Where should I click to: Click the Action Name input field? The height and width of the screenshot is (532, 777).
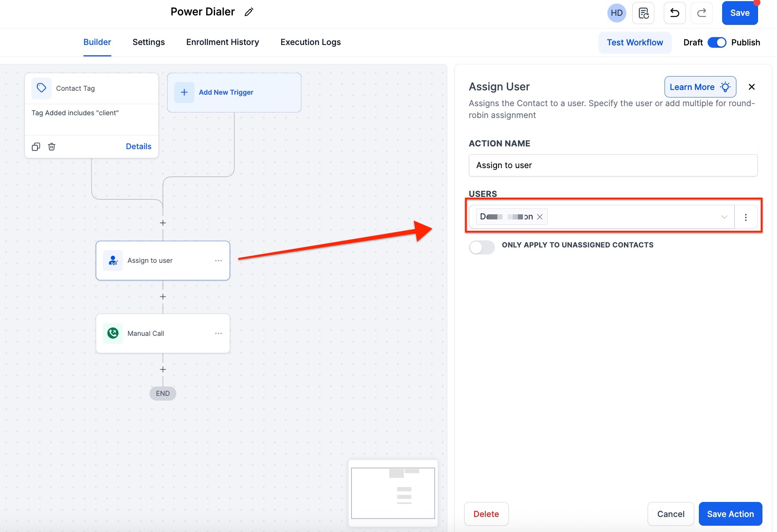pyautogui.click(x=613, y=165)
